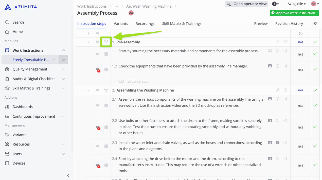322x180 pixels.
Task: Open the help menu in top bar
Action: pos(275,4)
